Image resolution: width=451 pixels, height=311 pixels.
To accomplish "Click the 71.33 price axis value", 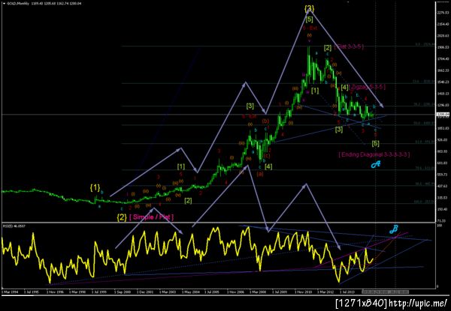I will point(441,221).
